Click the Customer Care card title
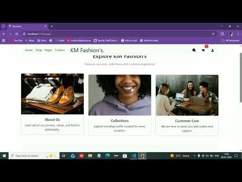The image size is (242, 182). pyautogui.click(x=187, y=121)
